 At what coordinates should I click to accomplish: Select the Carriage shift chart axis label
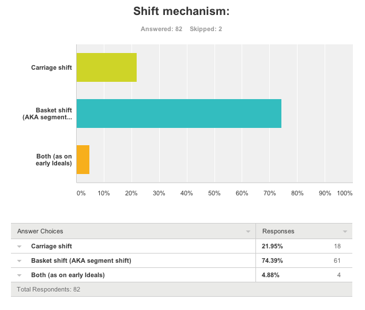click(x=51, y=68)
